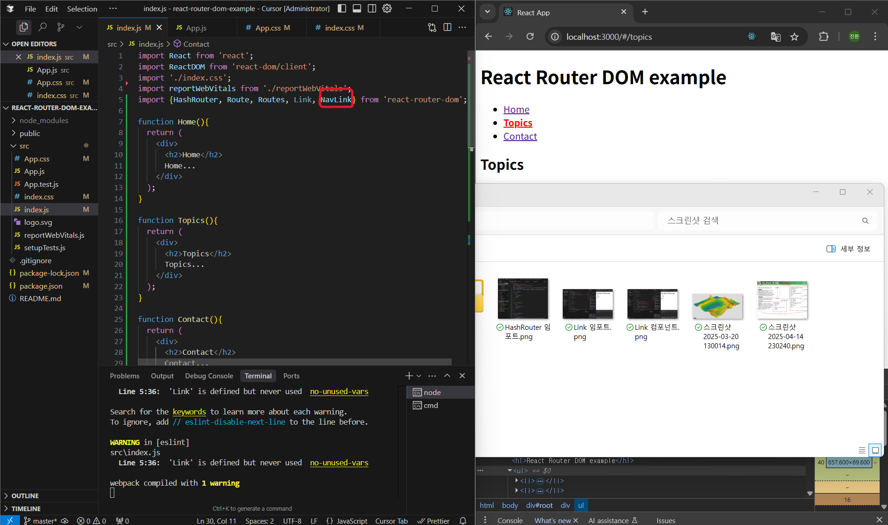Open the settings gear in the title bar
Image resolution: width=888 pixels, height=525 pixels.
tap(387, 8)
